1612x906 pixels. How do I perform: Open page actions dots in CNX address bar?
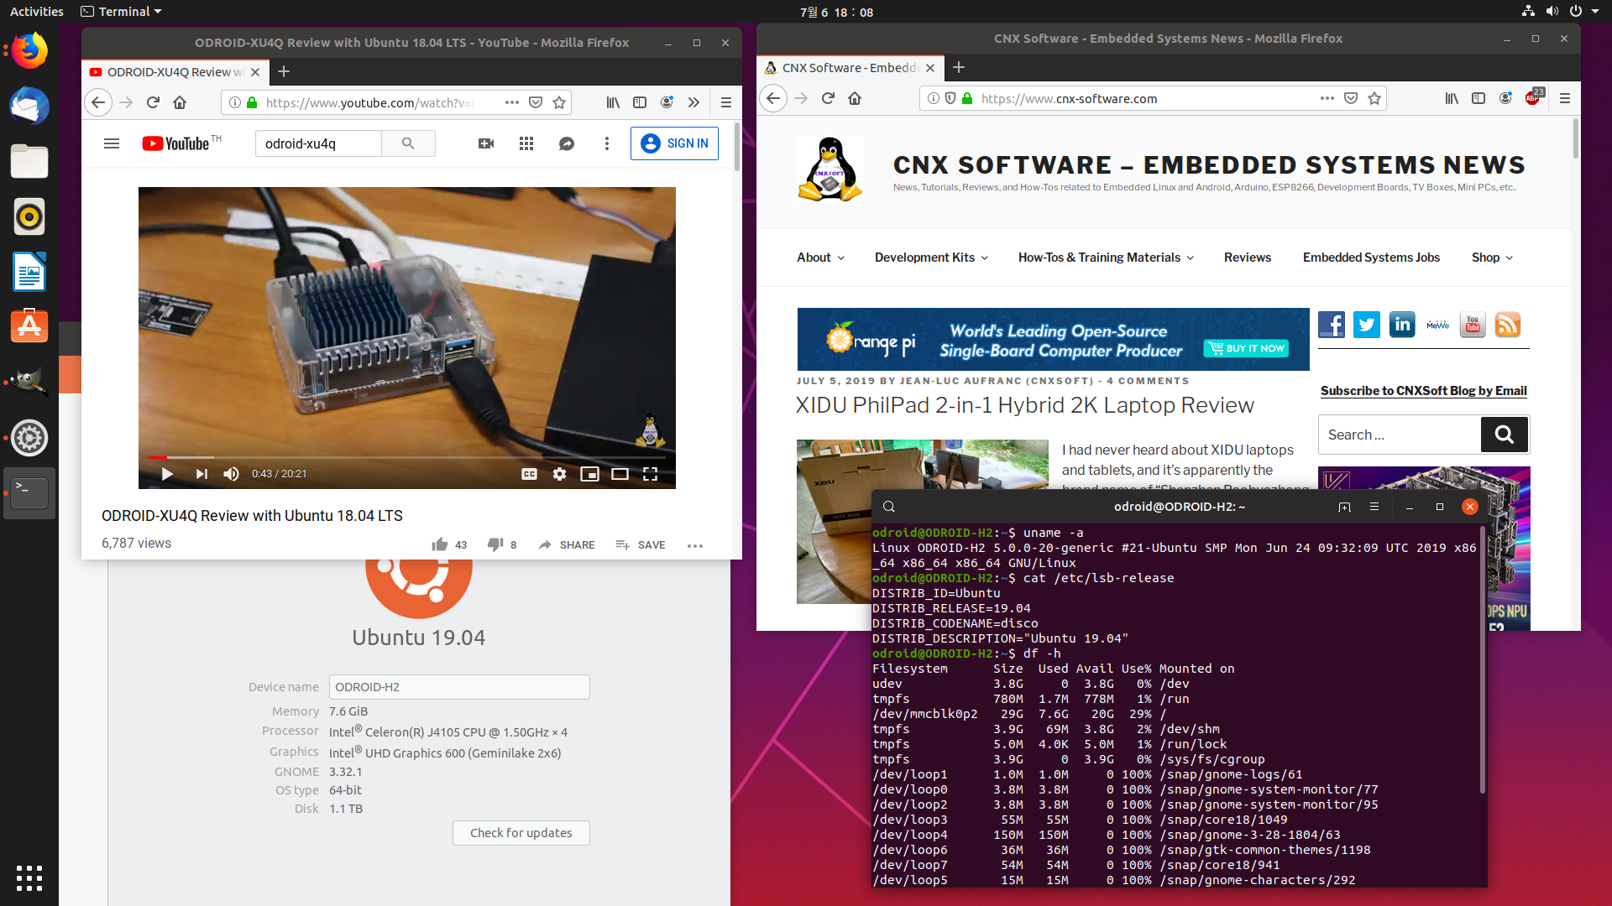(x=1327, y=98)
